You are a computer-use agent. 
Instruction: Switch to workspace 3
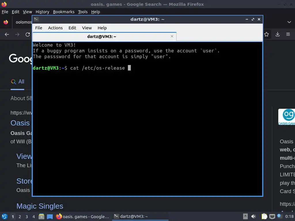(x=27, y=217)
